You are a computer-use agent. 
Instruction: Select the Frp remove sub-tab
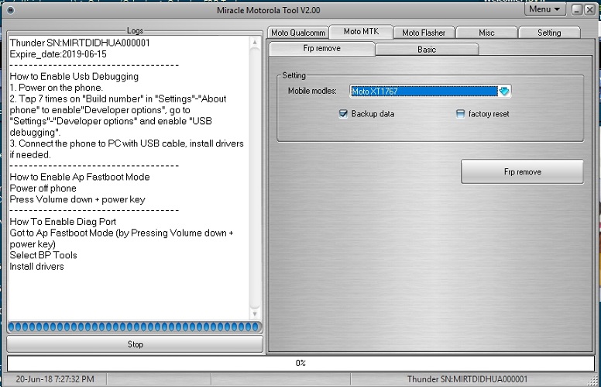[x=321, y=48]
